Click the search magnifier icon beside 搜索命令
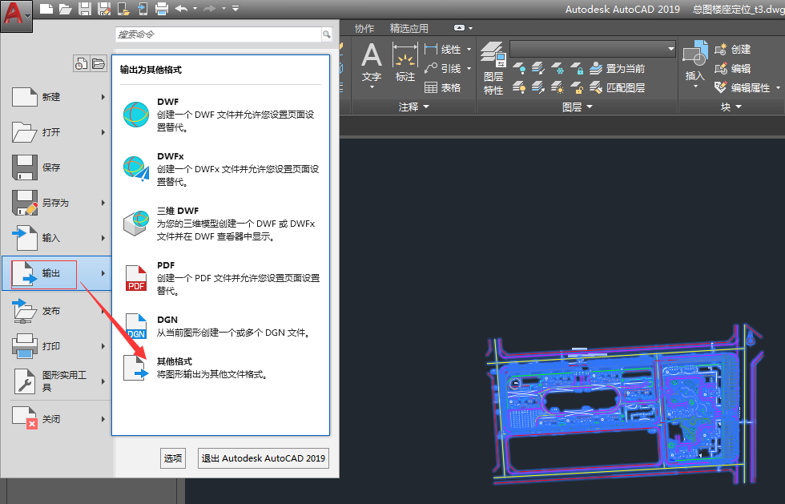 [x=327, y=34]
